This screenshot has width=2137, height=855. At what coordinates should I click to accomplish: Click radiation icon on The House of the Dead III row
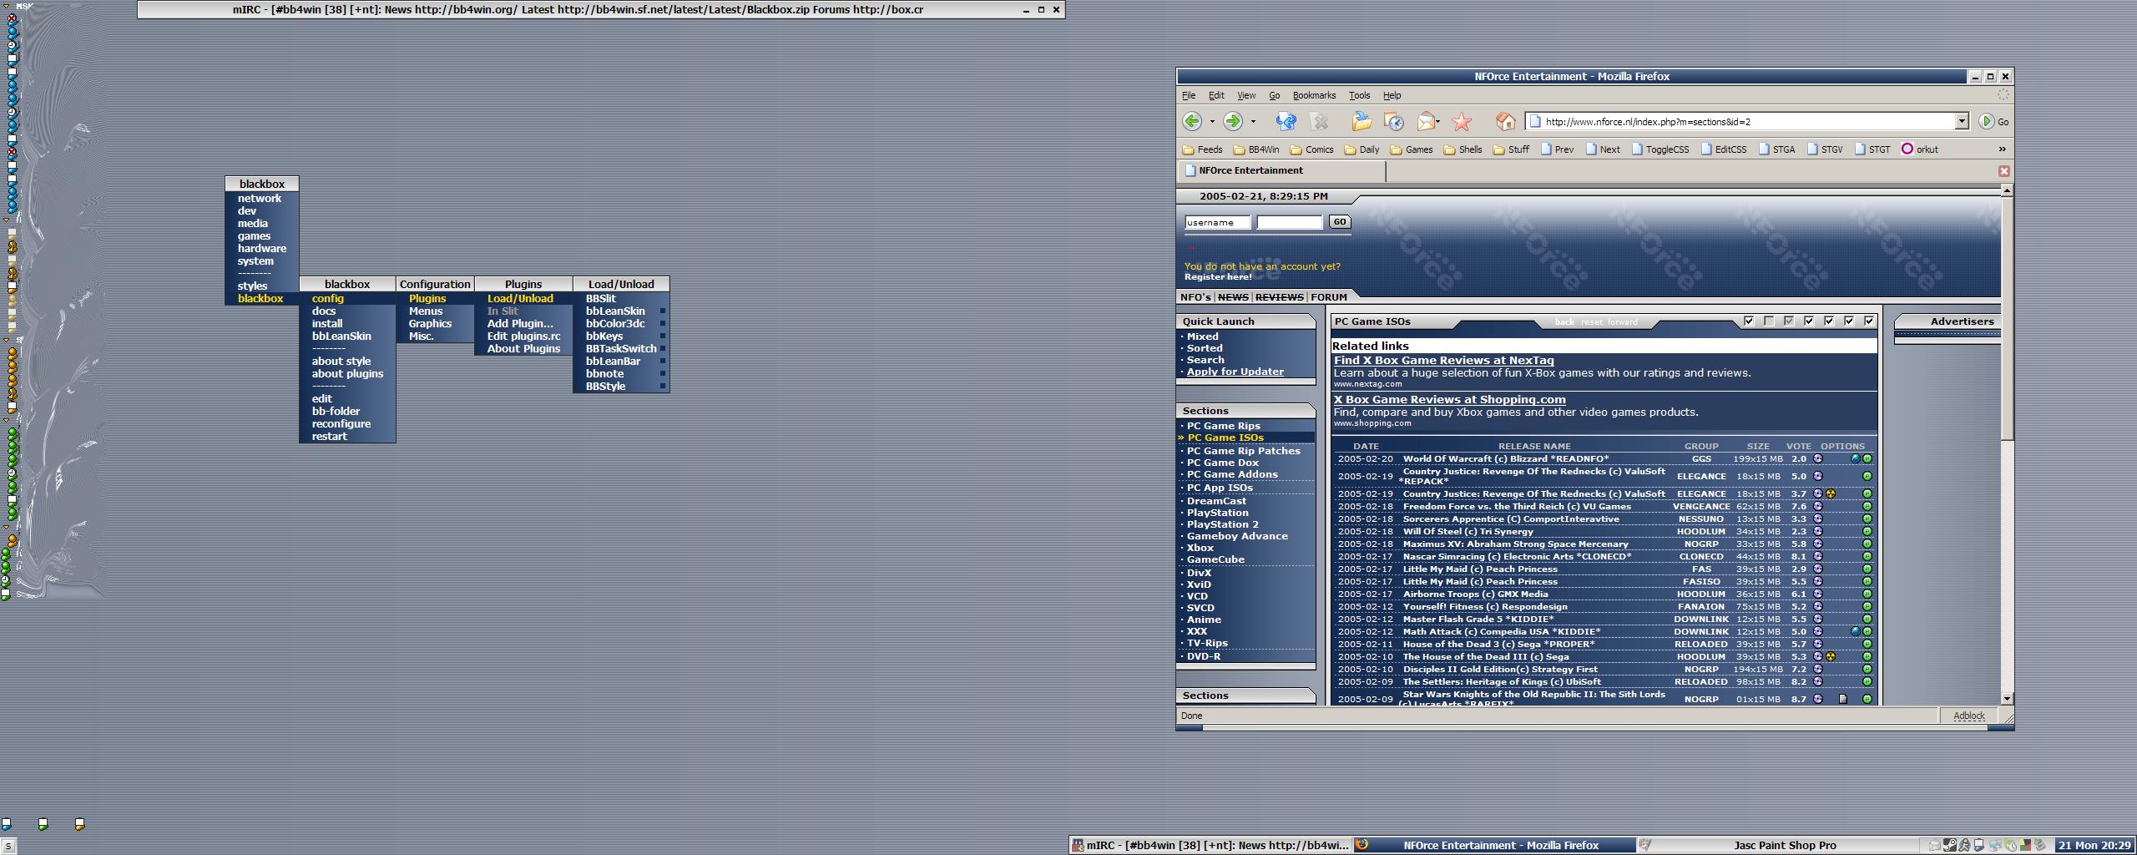pos(1831,656)
